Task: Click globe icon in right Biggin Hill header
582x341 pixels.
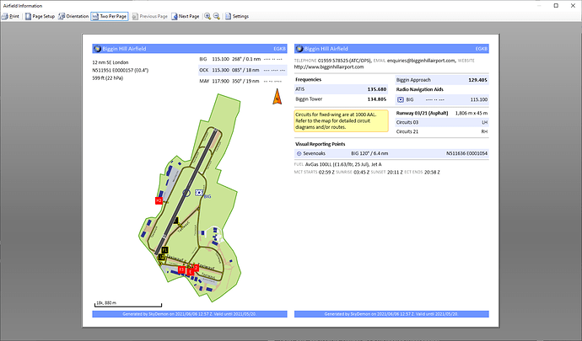Action: click(x=299, y=49)
